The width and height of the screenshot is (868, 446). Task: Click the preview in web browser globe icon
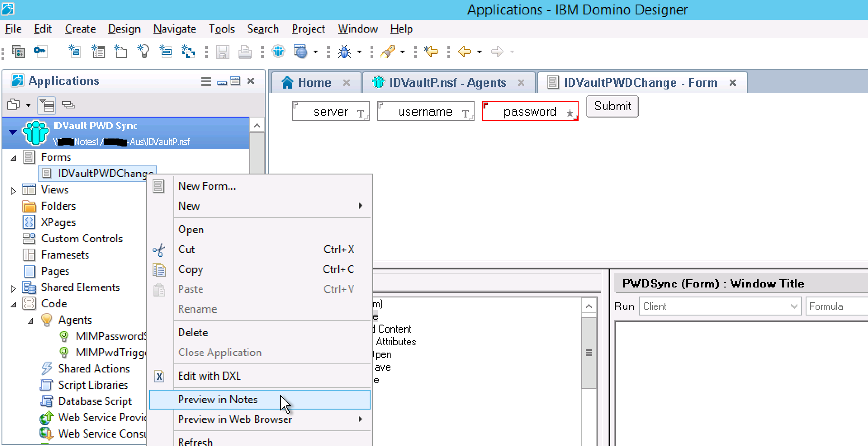301,52
